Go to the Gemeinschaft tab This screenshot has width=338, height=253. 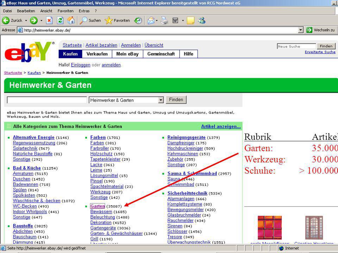click(161, 54)
